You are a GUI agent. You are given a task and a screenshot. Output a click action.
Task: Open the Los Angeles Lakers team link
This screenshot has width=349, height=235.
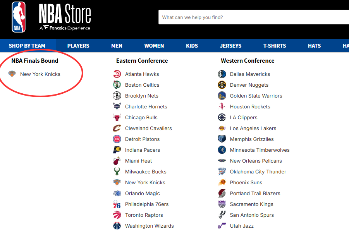pyautogui.click(x=253, y=129)
